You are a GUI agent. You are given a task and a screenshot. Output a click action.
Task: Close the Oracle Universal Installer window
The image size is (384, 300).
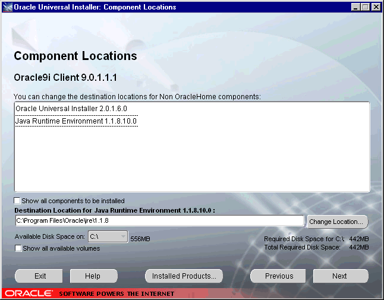point(376,7)
